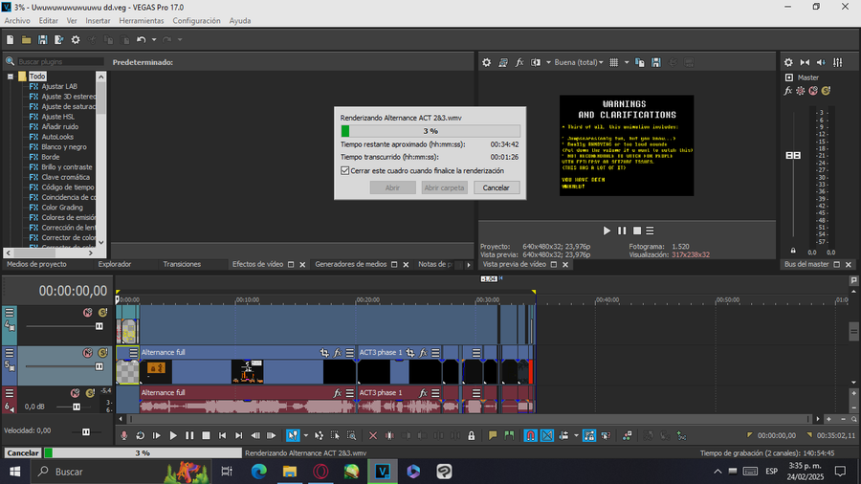Switch to Transiciones tab
The width and height of the screenshot is (861, 484).
[x=182, y=265]
